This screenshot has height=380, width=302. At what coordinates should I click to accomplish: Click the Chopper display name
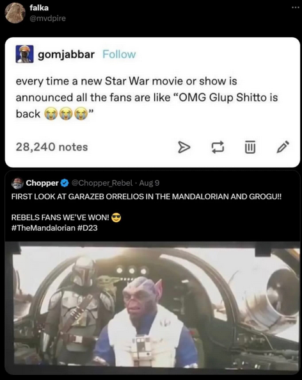point(42,183)
